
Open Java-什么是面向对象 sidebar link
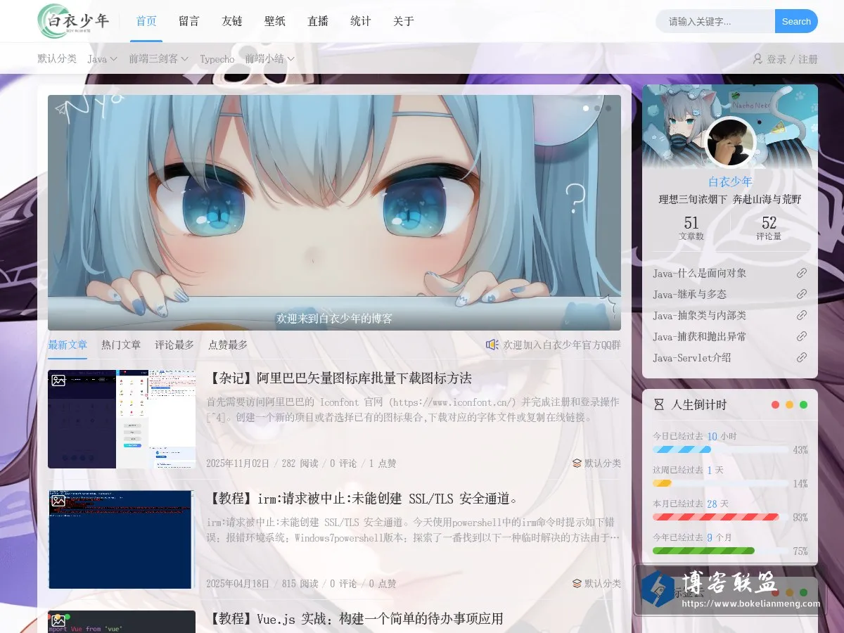point(700,273)
